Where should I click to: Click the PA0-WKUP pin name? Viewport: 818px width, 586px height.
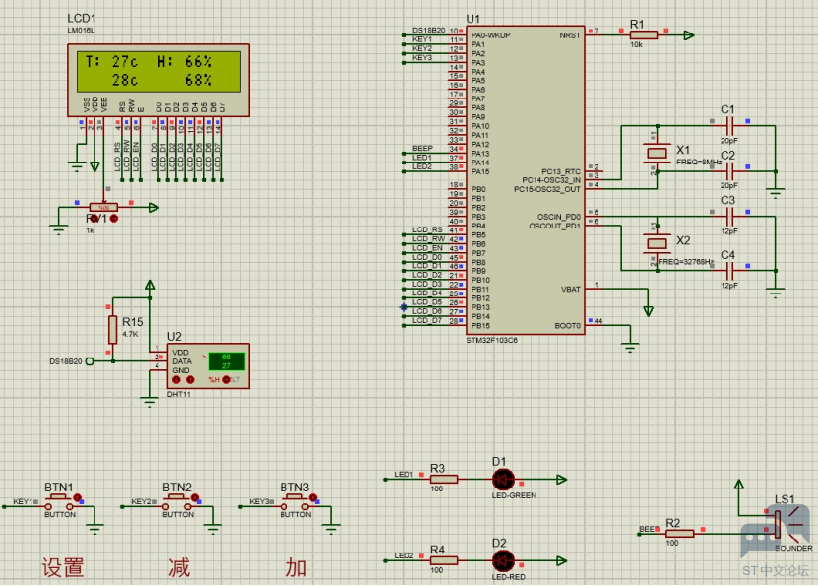pyautogui.click(x=490, y=35)
